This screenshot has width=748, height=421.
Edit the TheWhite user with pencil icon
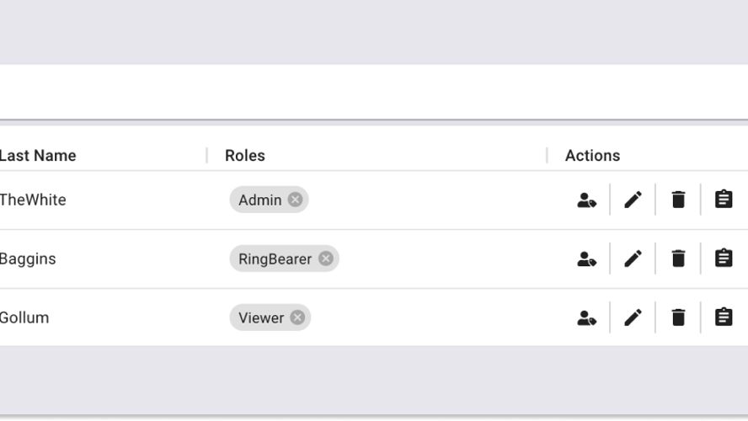[x=633, y=200]
